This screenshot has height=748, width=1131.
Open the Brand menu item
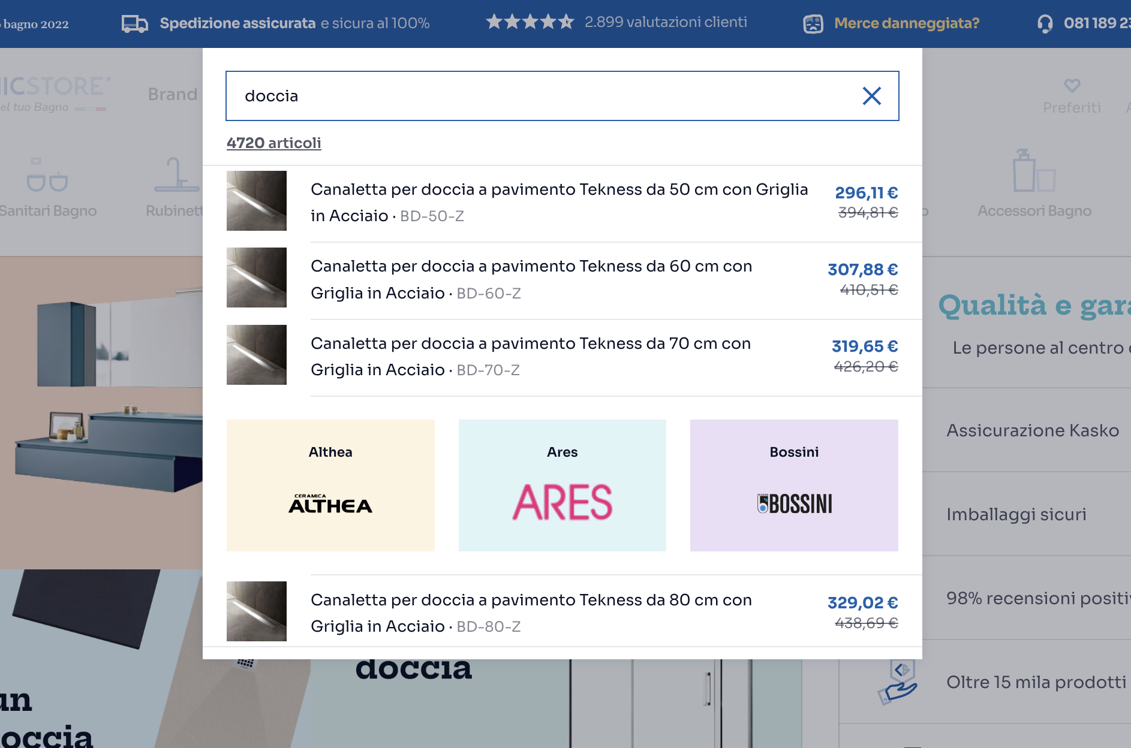pyautogui.click(x=173, y=95)
